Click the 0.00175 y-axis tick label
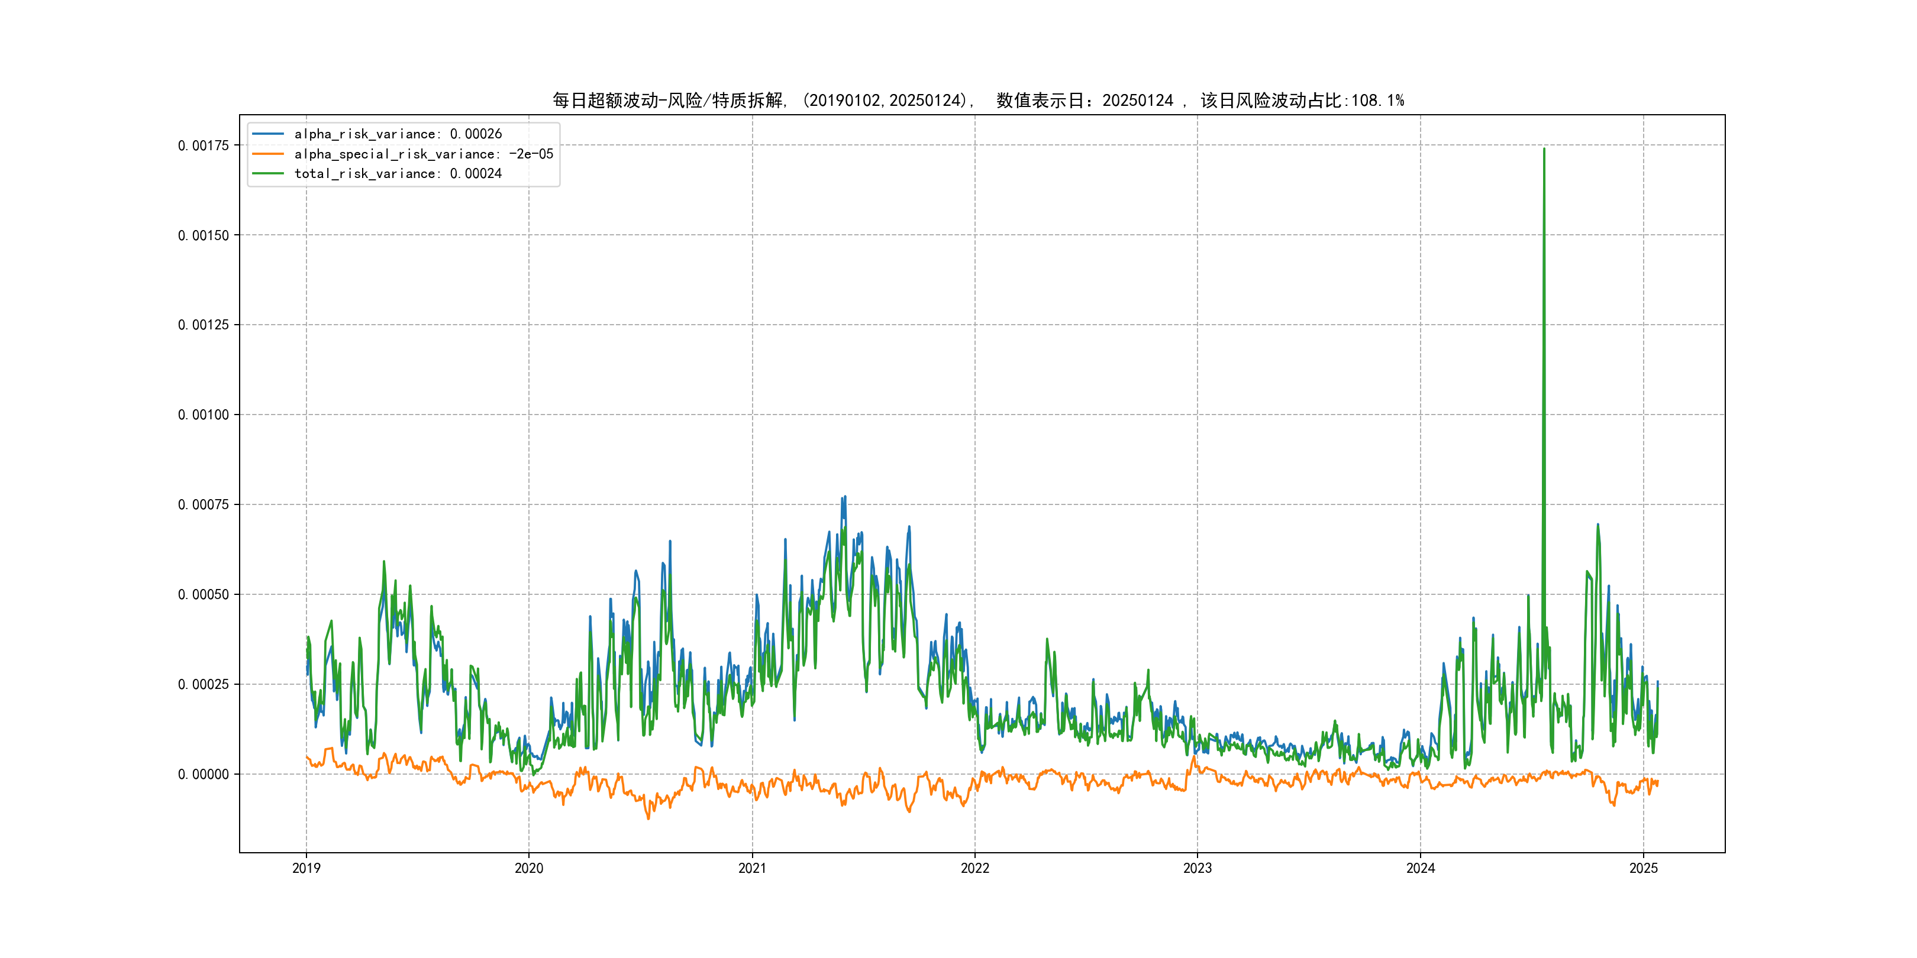The height and width of the screenshot is (958, 1917). [x=203, y=146]
